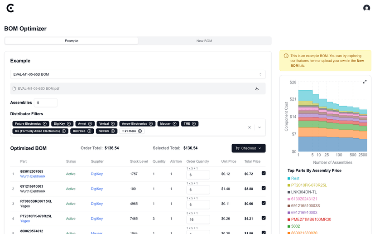The height and width of the screenshot is (234, 375).
Task: Remove the Arrow Electronics filter chip
Action: 151,124
